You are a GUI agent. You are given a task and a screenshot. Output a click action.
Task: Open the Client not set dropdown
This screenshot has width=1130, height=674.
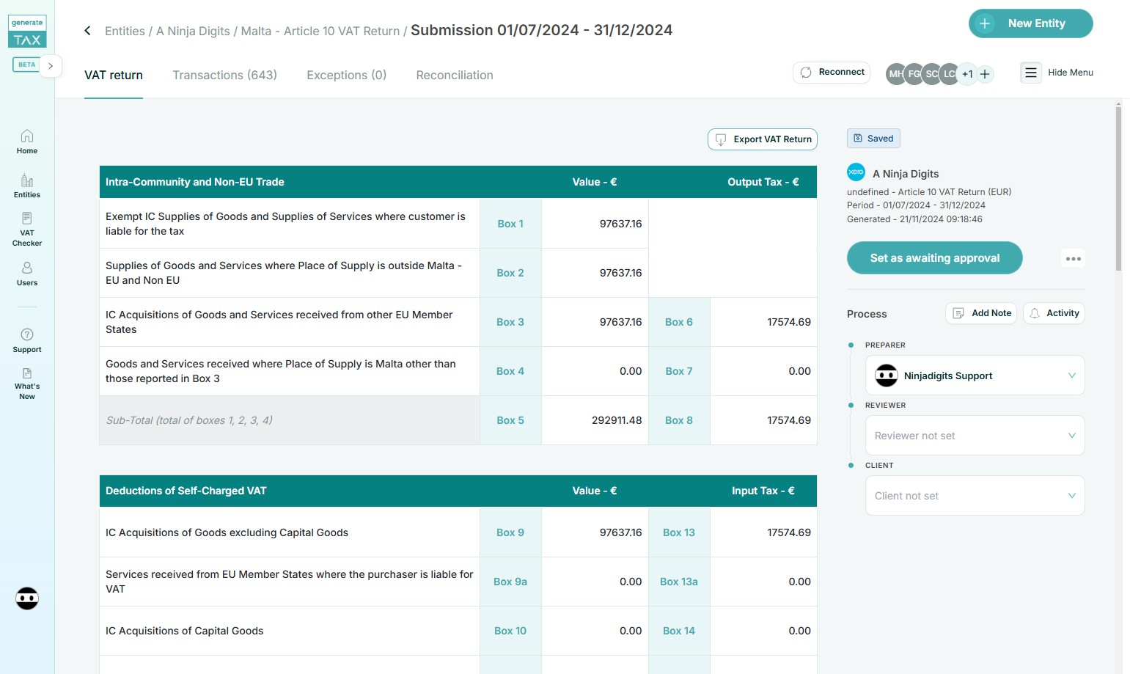click(975, 496)
